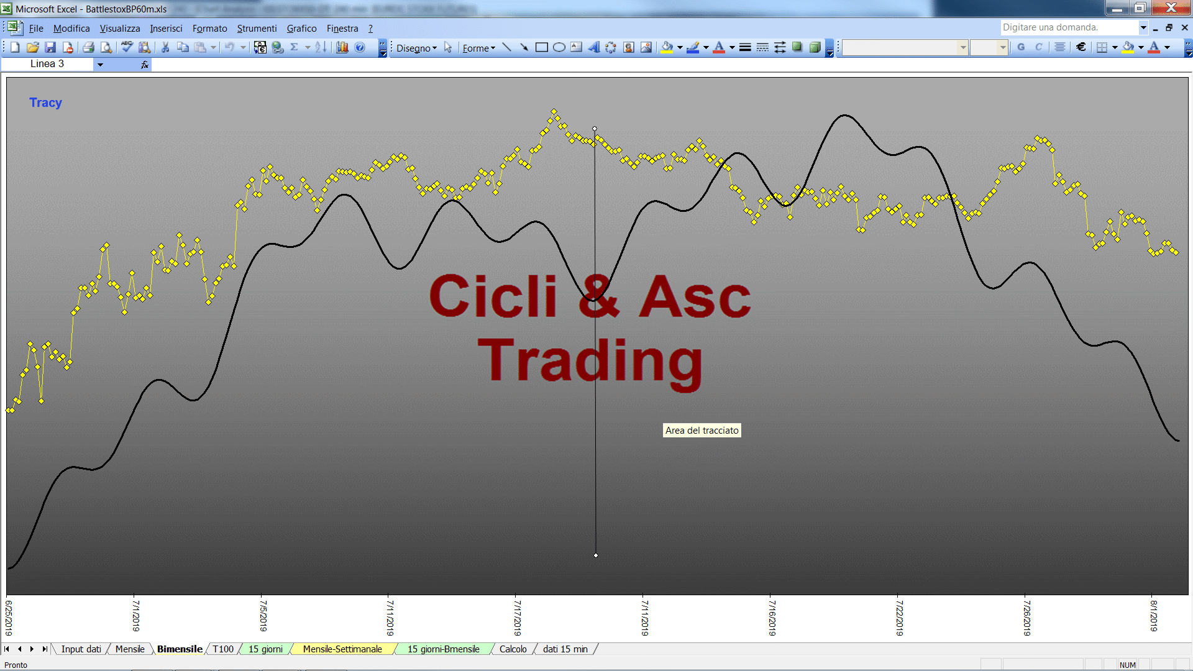This screenshot has height=671, width=1193.
Task: Open the Modifica menu
Action: (71, 28)
